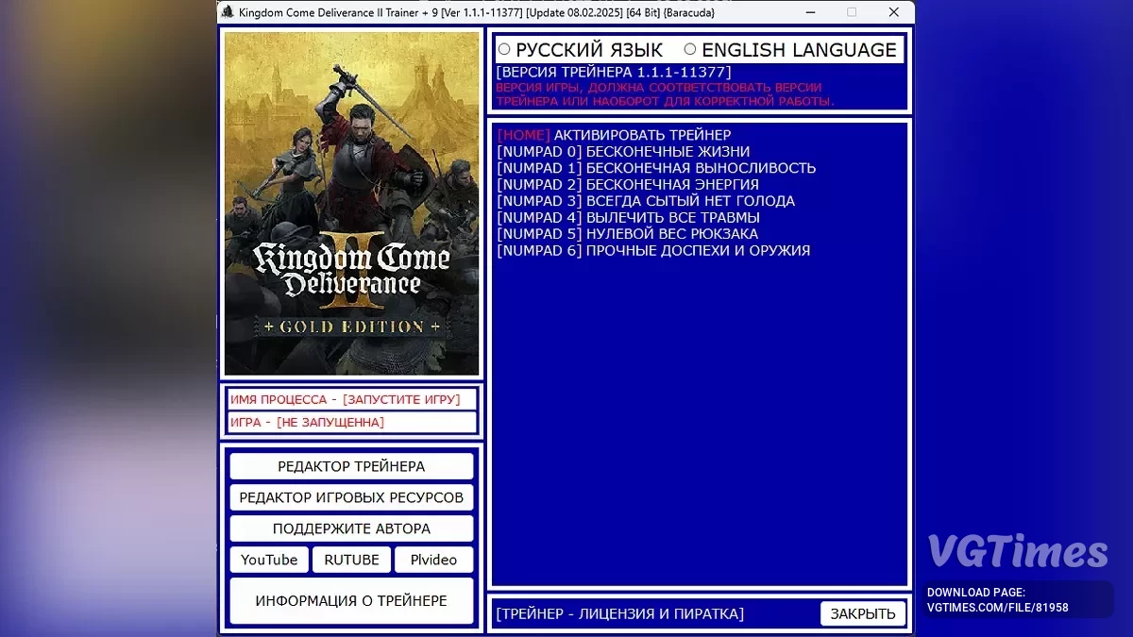This screenshot has width=1133, height=637.
Task: Open РЕДАКТОР ТРЕЙНЕРА
Action: coord(350,465)
